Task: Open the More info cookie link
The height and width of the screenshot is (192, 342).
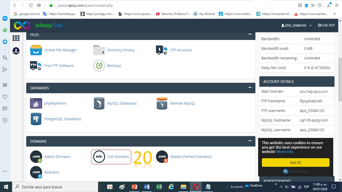Action: [285, 152]
